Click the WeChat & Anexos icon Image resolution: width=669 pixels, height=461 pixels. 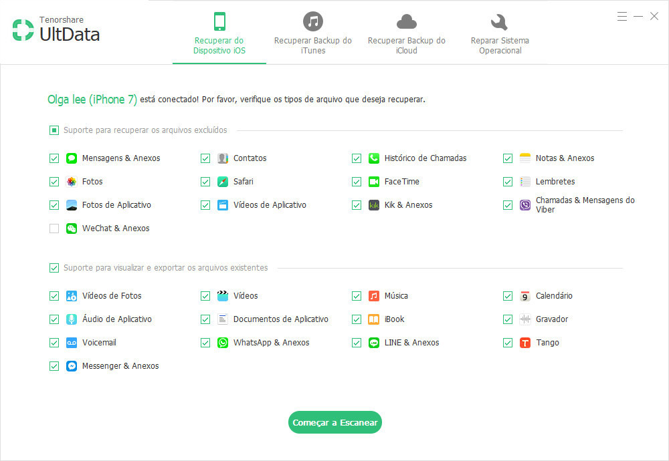click(72, 228)
